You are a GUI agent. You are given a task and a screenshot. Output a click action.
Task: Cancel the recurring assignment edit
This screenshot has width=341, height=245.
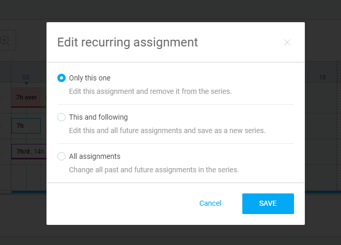click(210, 203)
